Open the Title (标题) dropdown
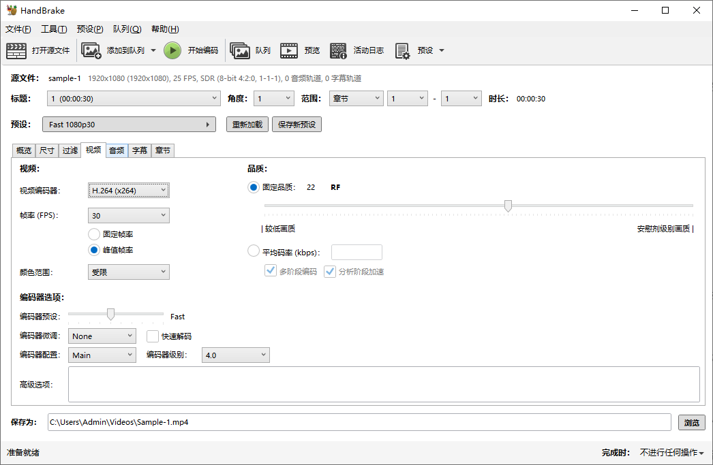This screenshot has height=465, width=713. tap(134, 99)
